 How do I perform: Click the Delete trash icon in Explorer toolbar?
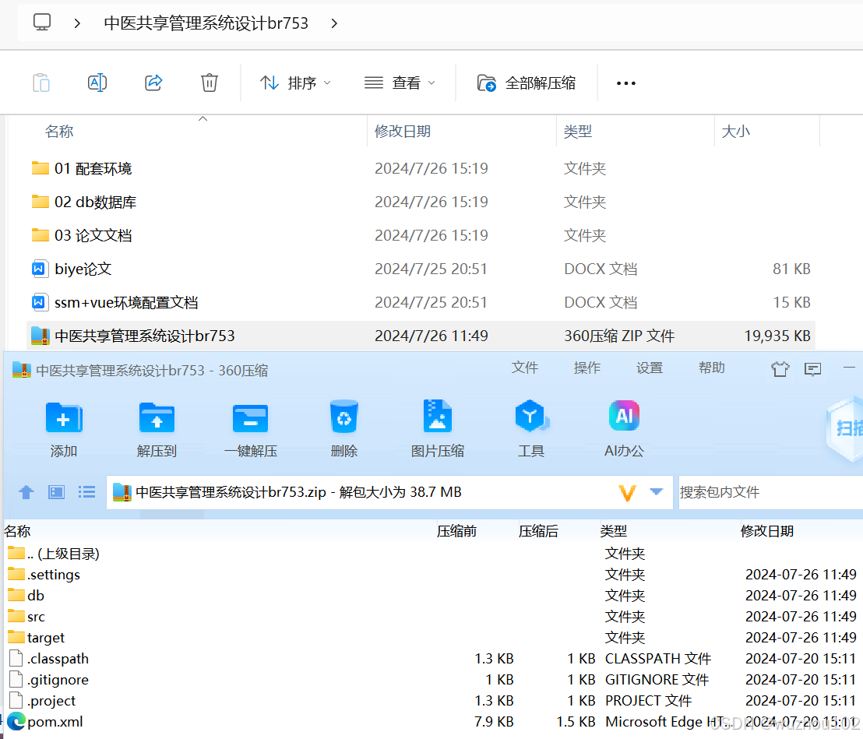pyautogui.click(x=210, y=83)
